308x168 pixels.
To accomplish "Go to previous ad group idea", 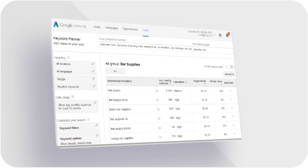I will pyautogui.click(x=226, y=67).
